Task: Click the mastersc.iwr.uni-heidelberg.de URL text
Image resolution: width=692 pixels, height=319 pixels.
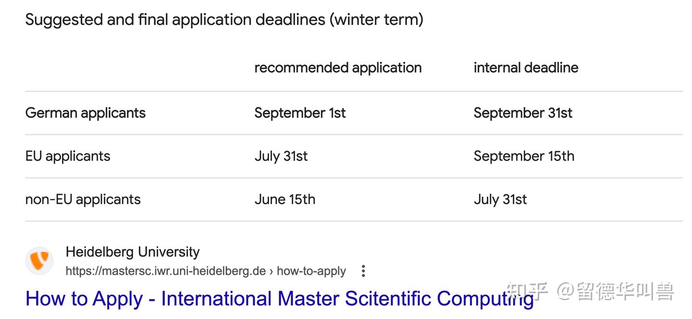Action: click(165, 271)
